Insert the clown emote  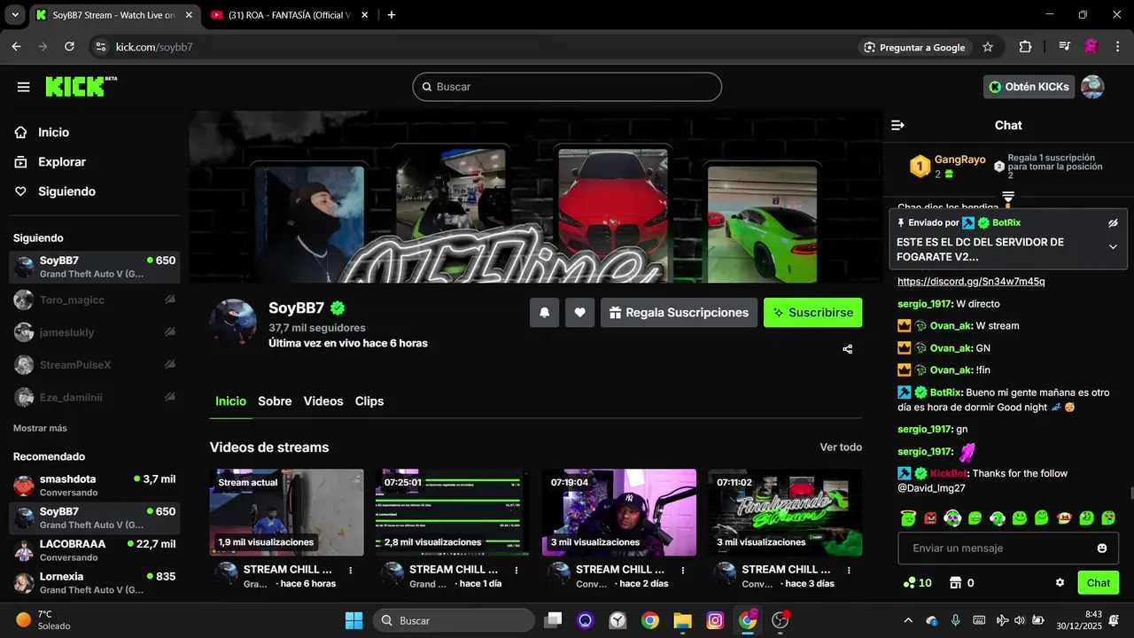pyautogui.click(x=952, y=517)
